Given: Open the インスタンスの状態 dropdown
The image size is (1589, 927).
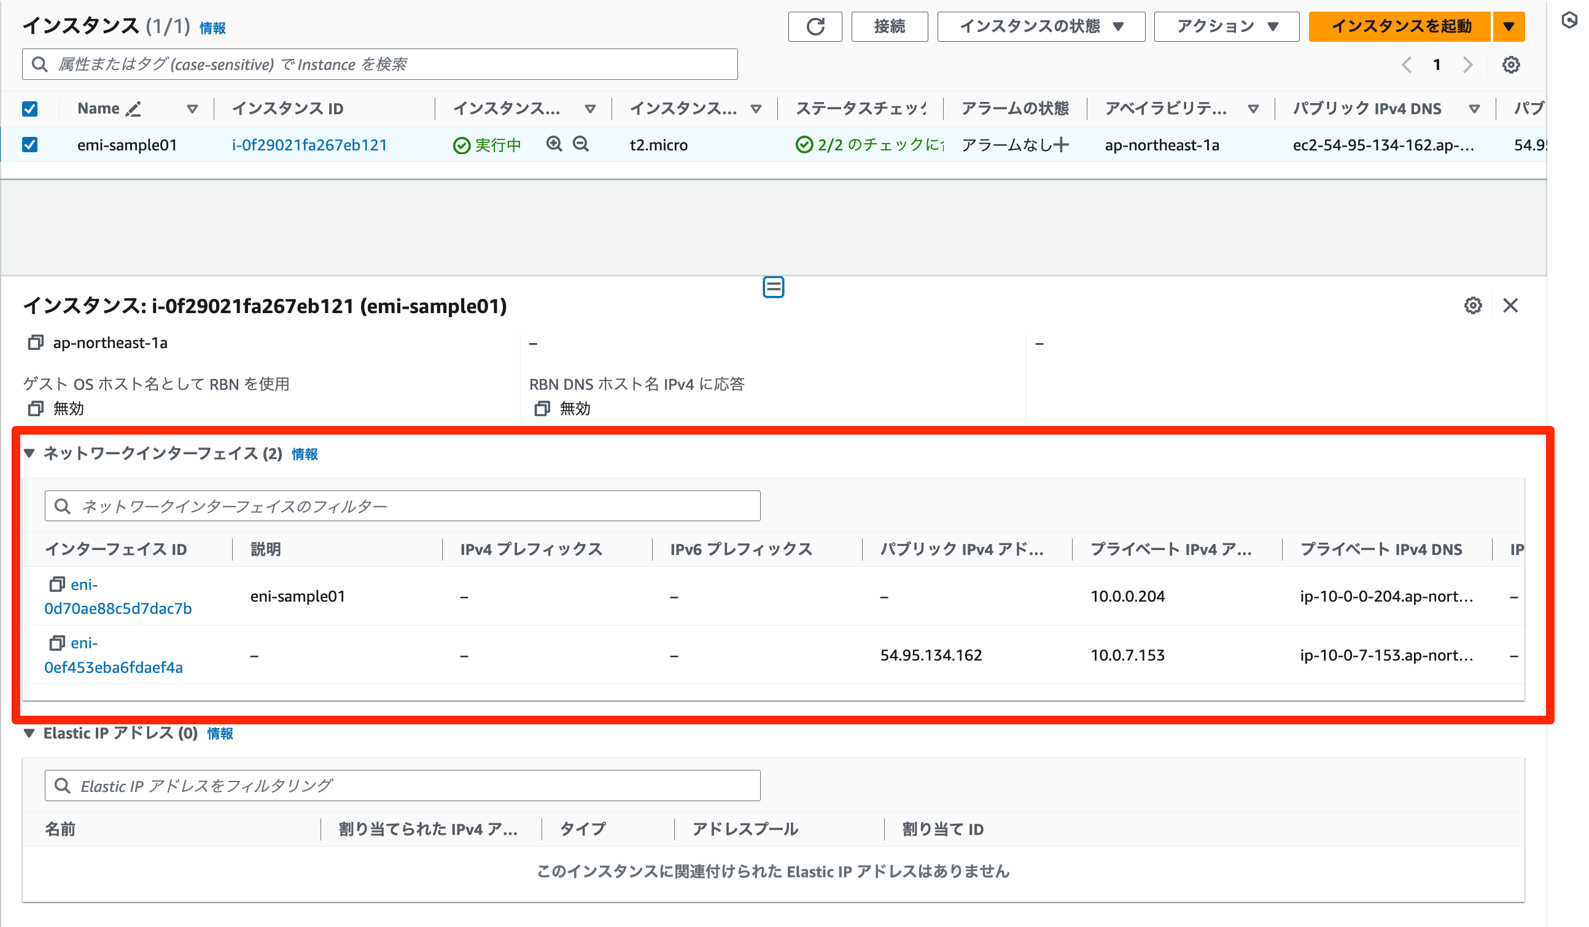Looking at the screenshot, I should [1041, 26].
